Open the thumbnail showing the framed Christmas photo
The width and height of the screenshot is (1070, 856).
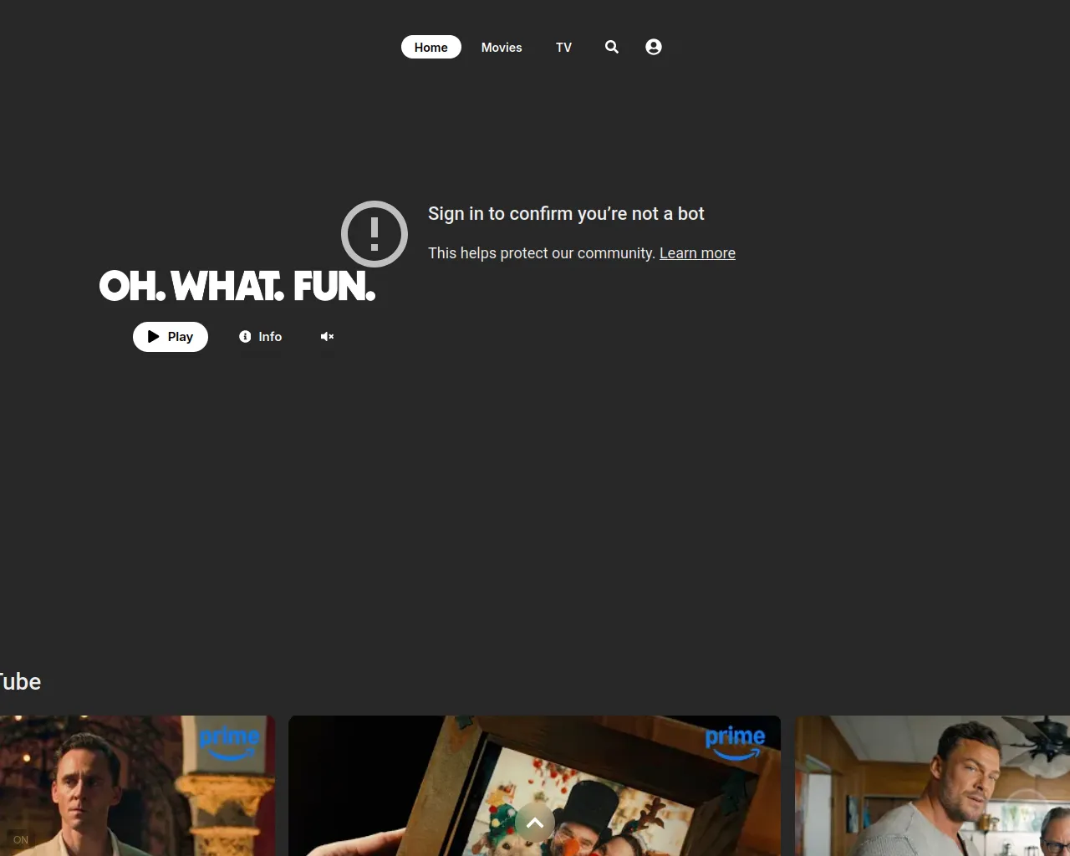click(x=534, y=786)
